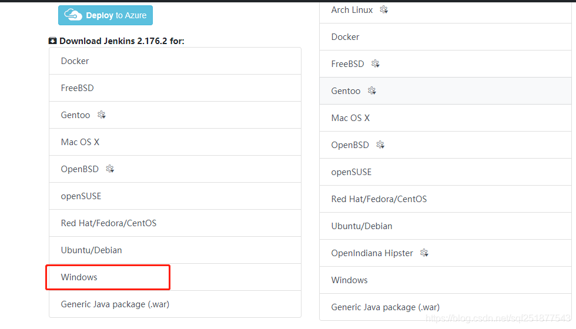
Task: Select FreeBSD in the right download list
Action: tap(446, 64)
